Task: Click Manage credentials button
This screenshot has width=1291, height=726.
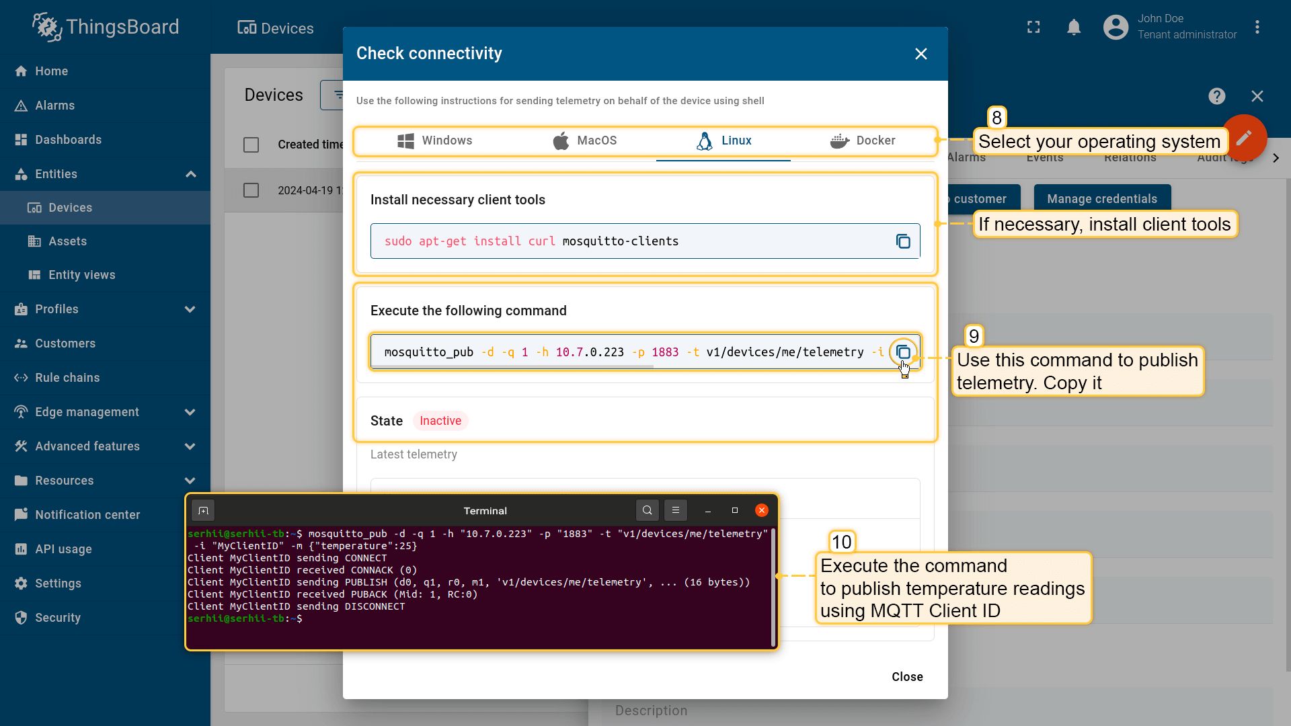Action: coord(1101,199)
